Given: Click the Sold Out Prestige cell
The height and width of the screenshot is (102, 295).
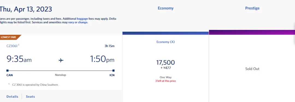Looking at the screenshot, I should coord(252,69).
